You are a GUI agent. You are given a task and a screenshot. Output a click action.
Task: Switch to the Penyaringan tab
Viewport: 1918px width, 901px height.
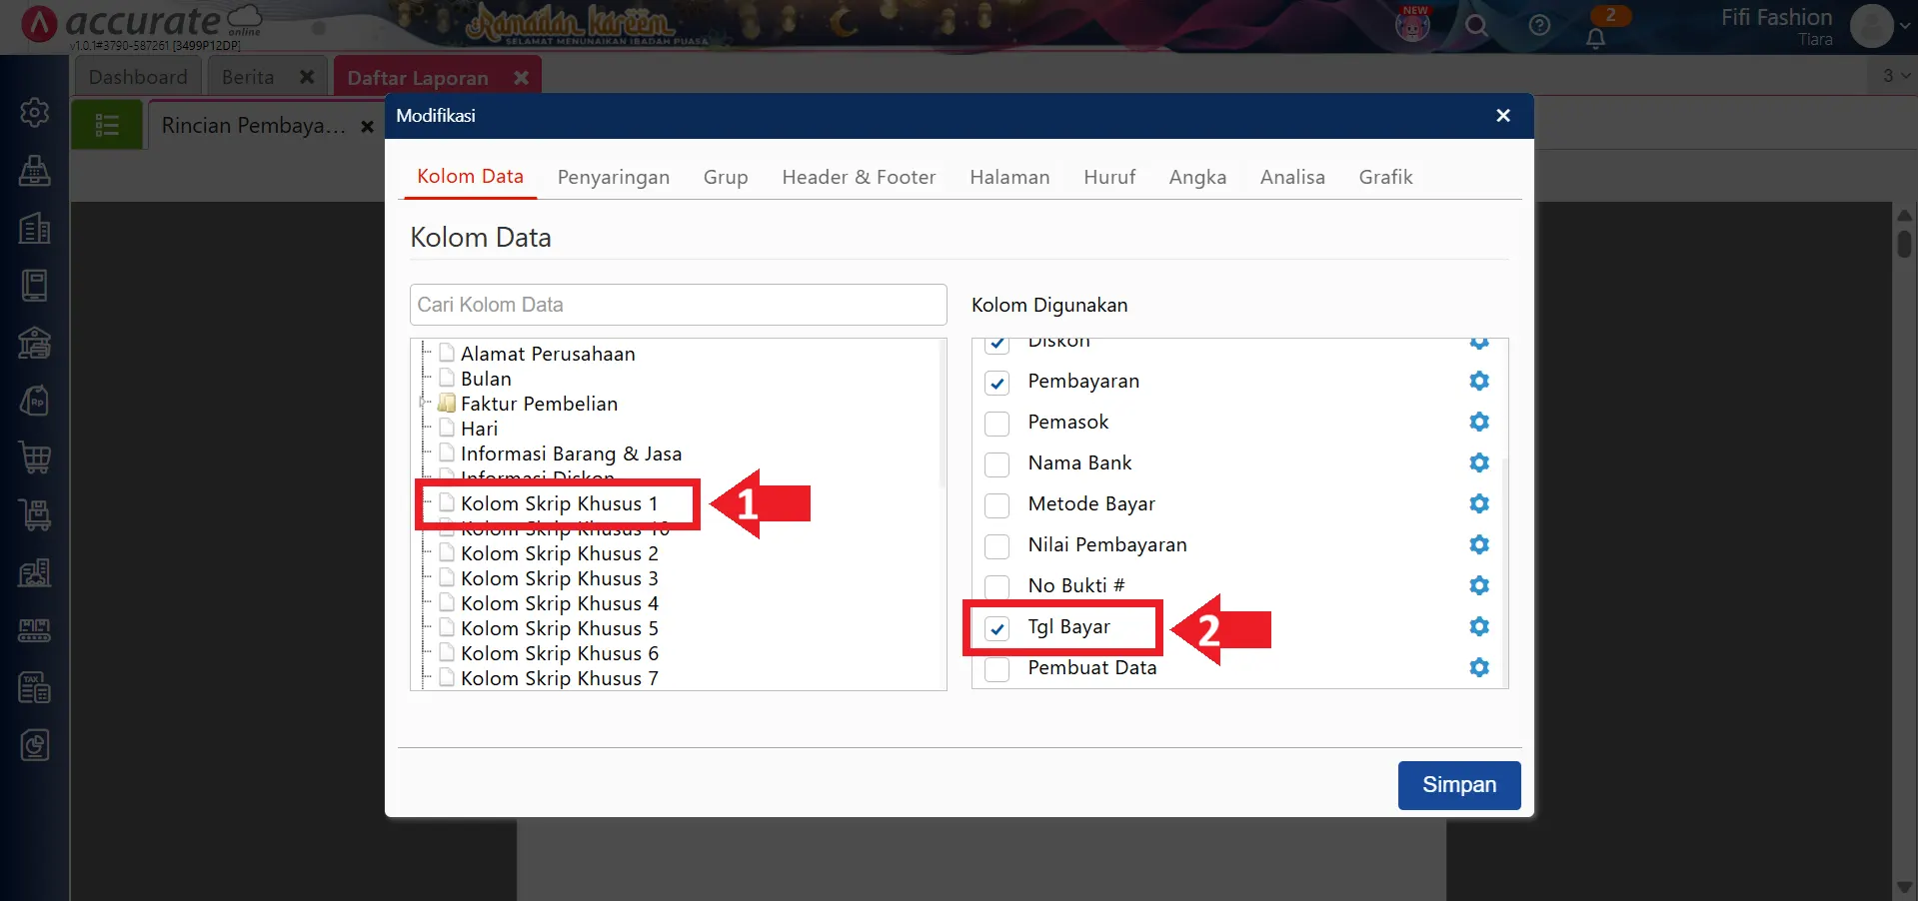613,177
